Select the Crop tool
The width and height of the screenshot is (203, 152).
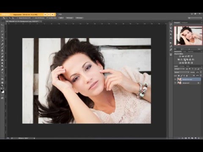click(2, 38)
